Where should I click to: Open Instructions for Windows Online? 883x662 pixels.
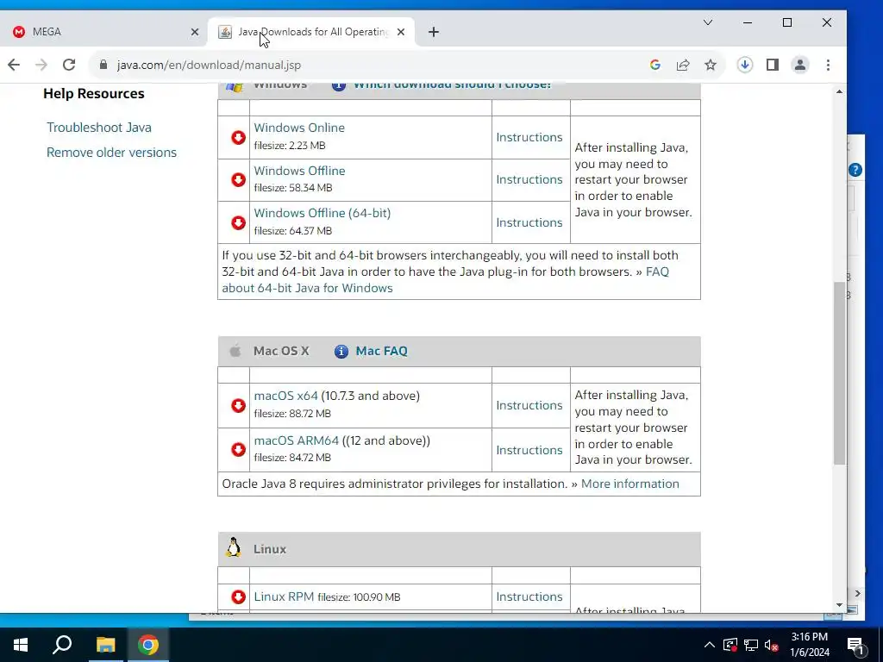click(529, 137)
